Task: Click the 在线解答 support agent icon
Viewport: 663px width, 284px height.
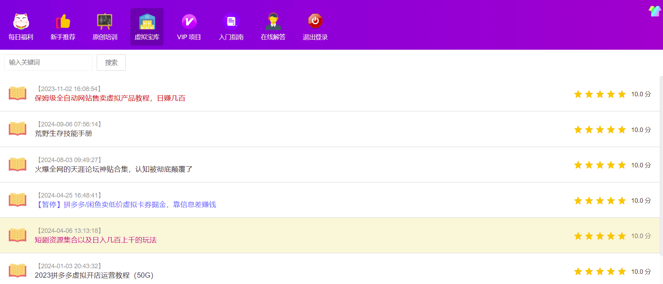Action: [273, 21]
